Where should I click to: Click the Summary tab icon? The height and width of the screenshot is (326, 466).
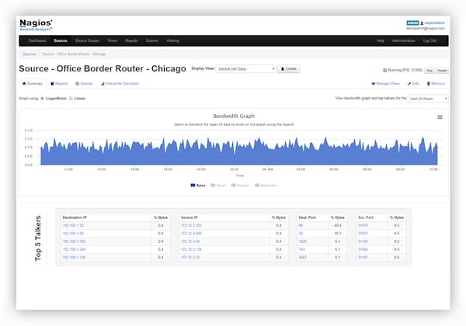23,83
